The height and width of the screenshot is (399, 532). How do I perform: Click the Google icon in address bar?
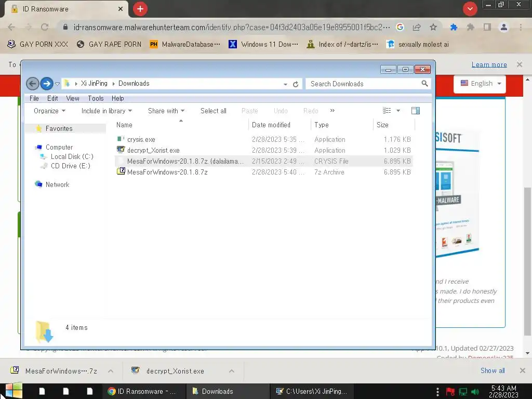400,27
